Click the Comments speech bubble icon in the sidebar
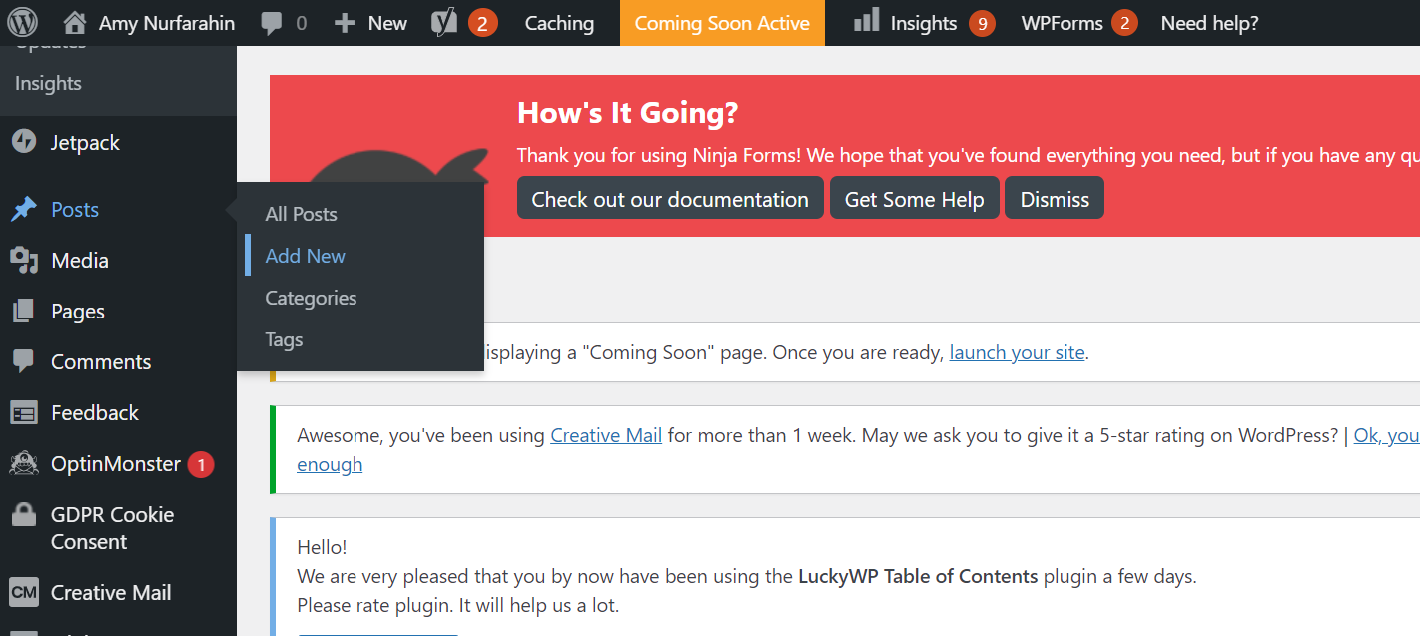Screen dimensions: 1420x636 [x=23, y=361]
